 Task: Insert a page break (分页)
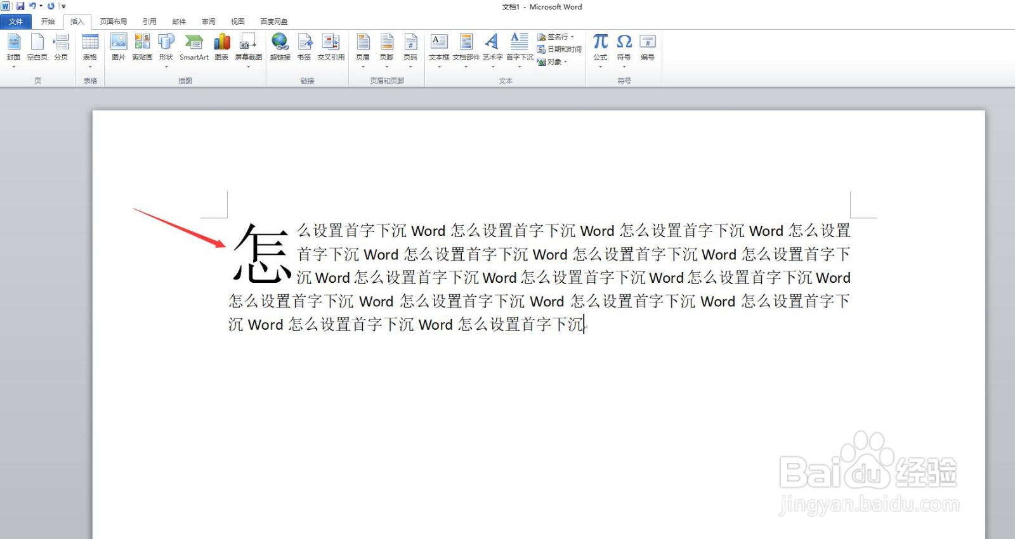(x=61, y=48)
